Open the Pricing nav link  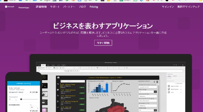[x=94, y=7]
